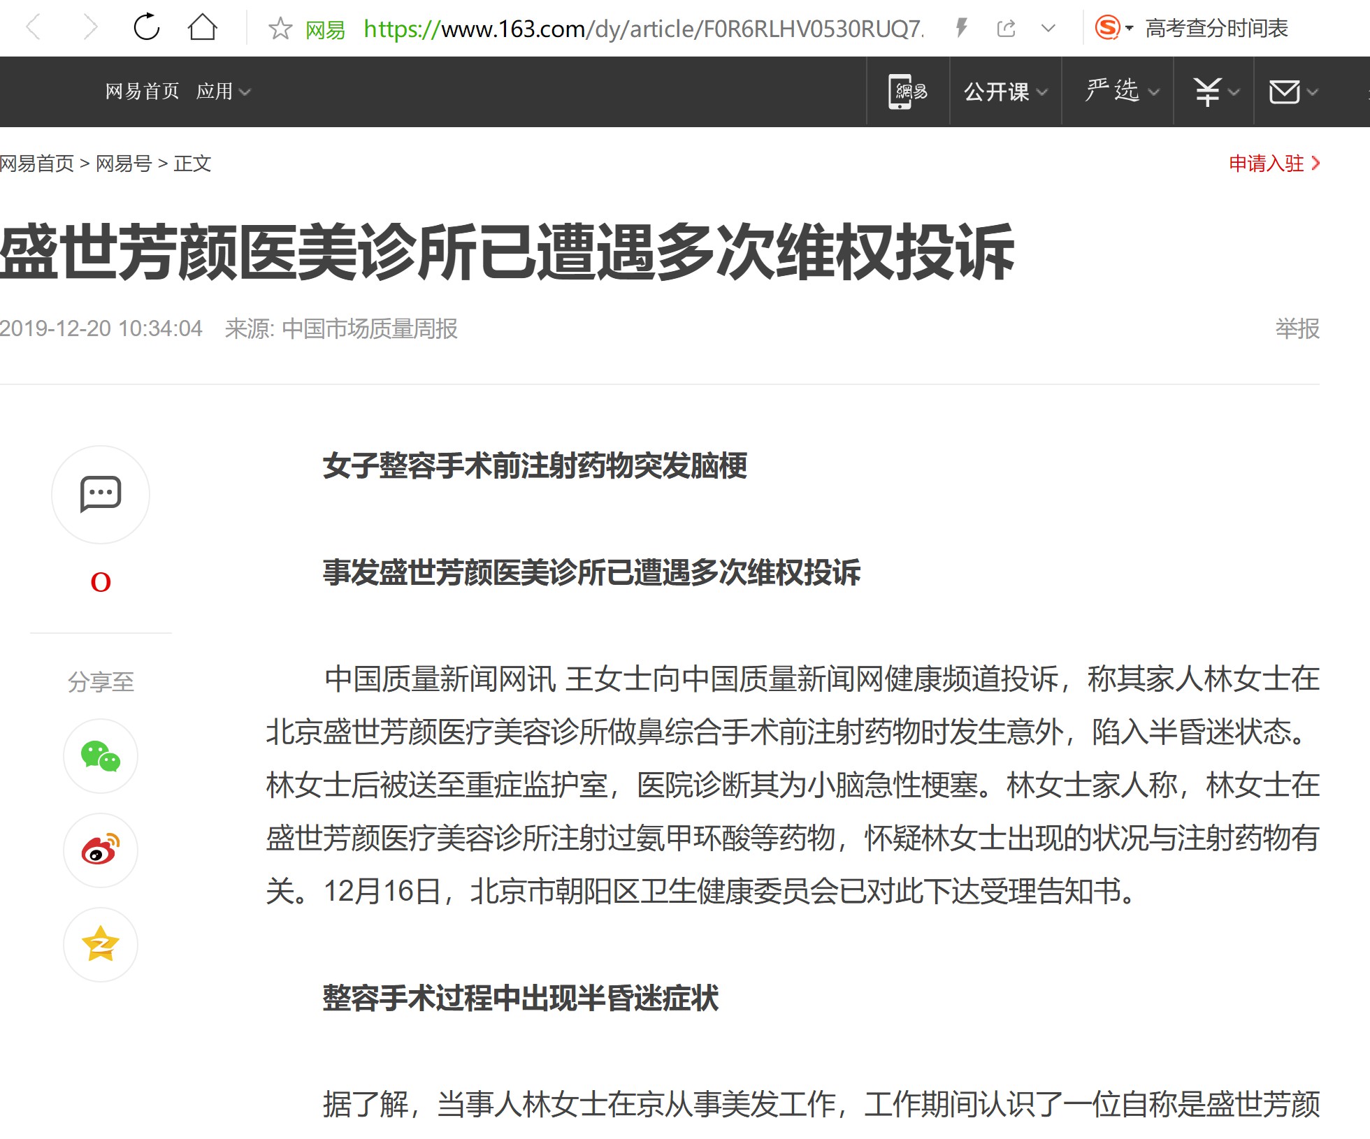1370x1139 pixels.
Task: Click the browser forward arrow
Action: [x=89, y=28]
